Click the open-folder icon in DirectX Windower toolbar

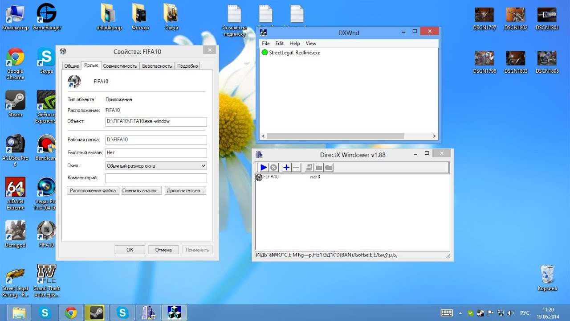319,168
